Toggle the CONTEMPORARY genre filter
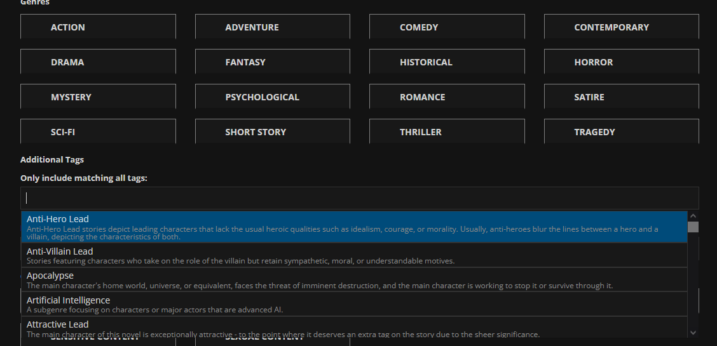 622,27
